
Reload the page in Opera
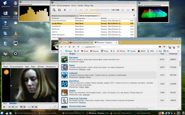[70, 47]
